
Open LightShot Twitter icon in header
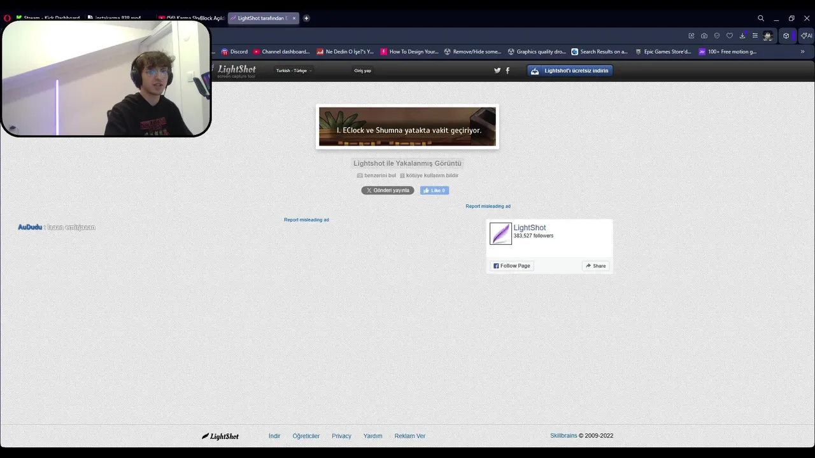pos(497,71)
